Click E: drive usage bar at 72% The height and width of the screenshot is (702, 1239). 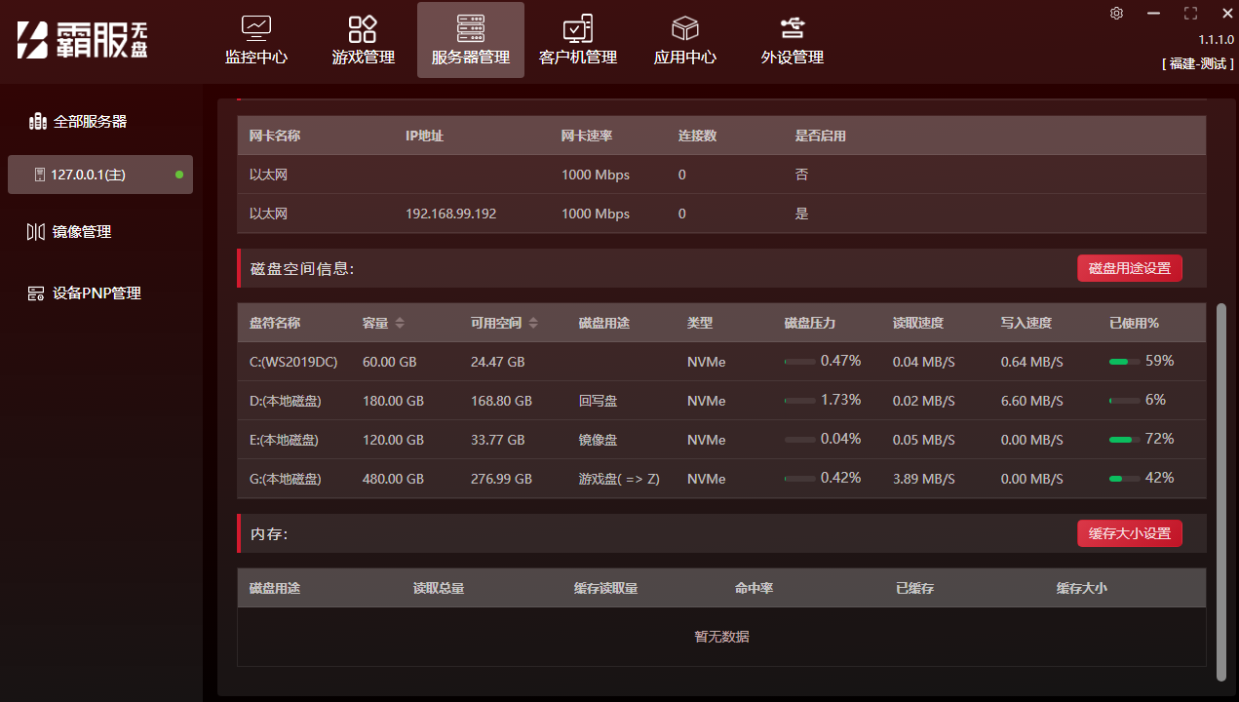pos(1124,440)
